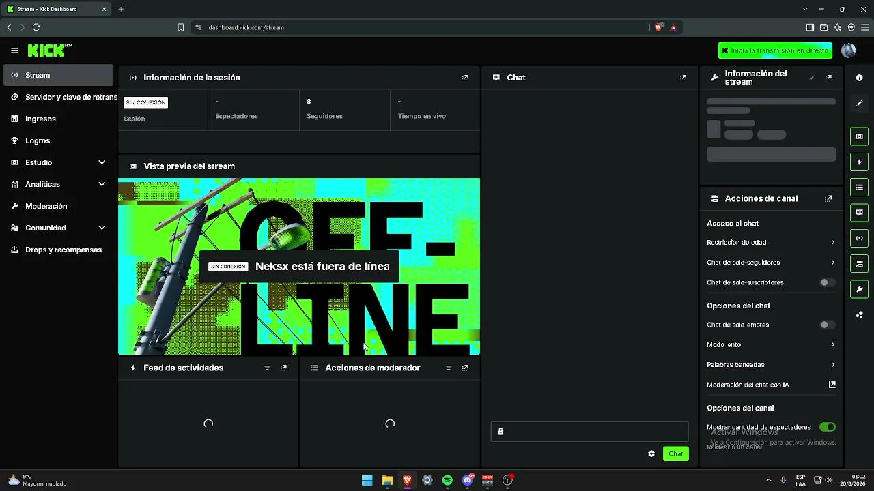The height and width of the screenshot is (491, 874).
Task: Toggle the activity feed lightning icon in right rail
Action: point(860,162)
